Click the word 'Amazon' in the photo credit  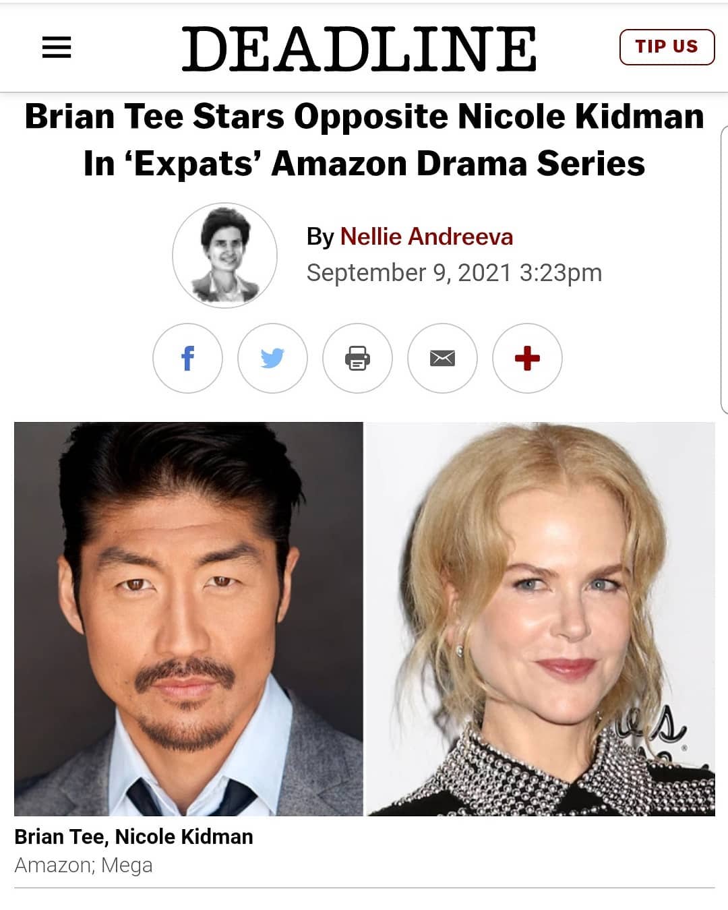coord(54,865)
